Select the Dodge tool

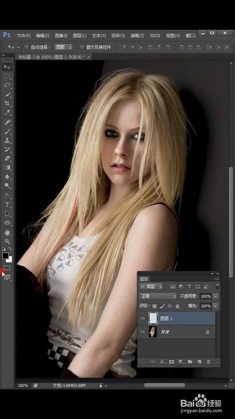7,186
